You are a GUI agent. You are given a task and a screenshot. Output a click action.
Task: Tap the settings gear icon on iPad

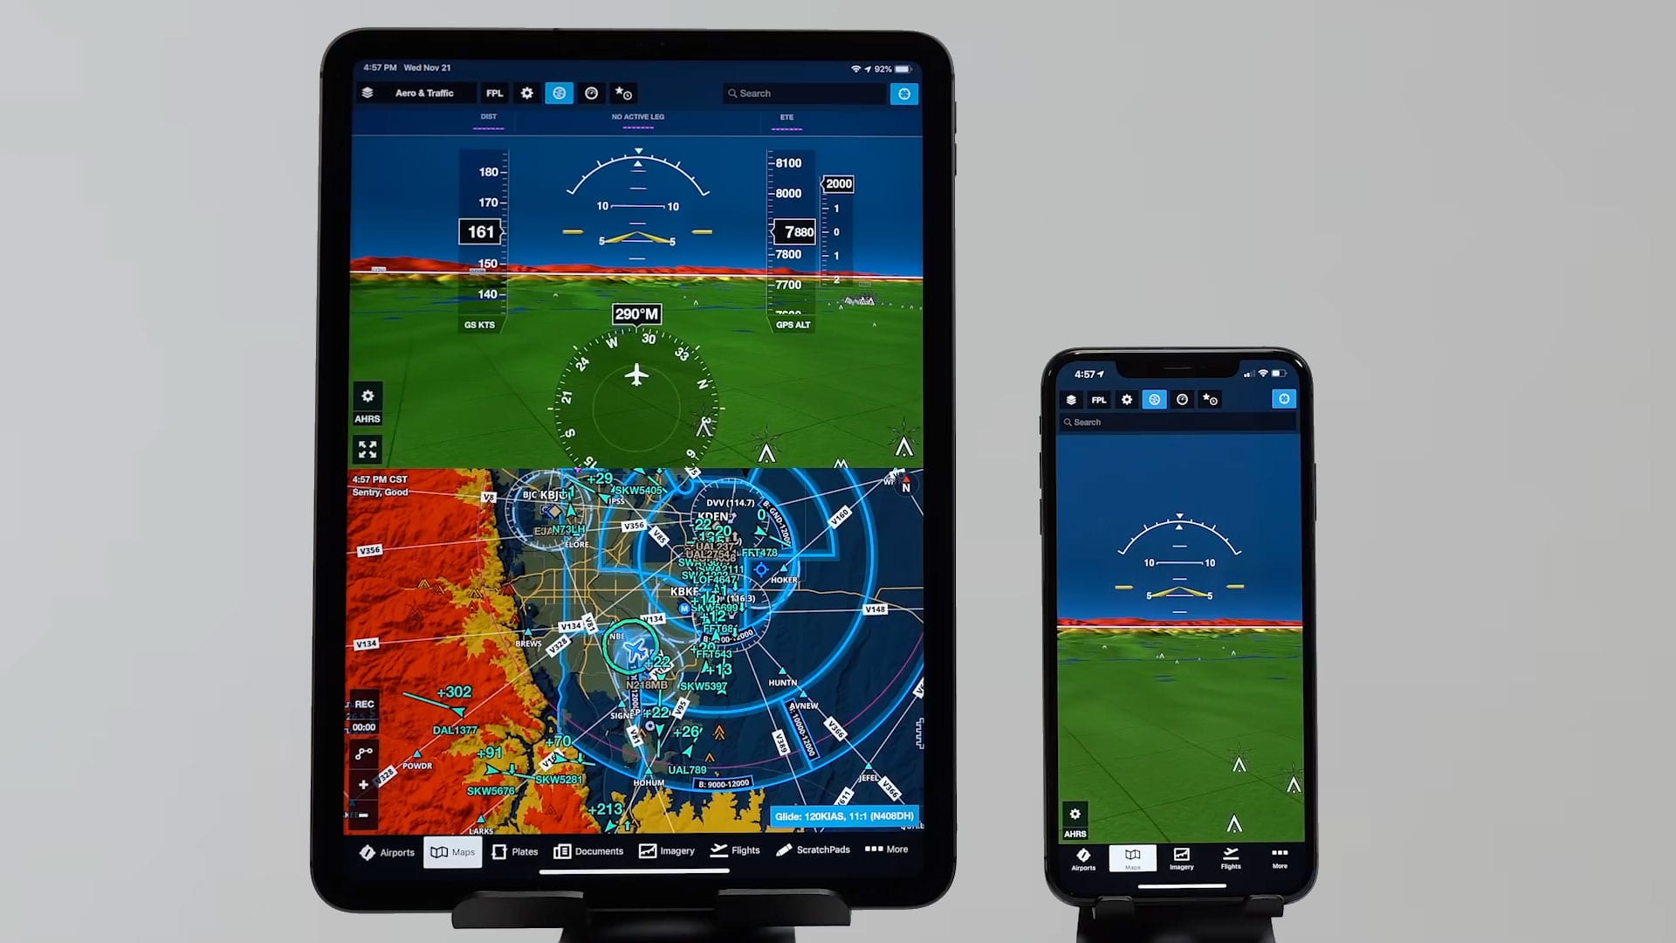[527, 93]
